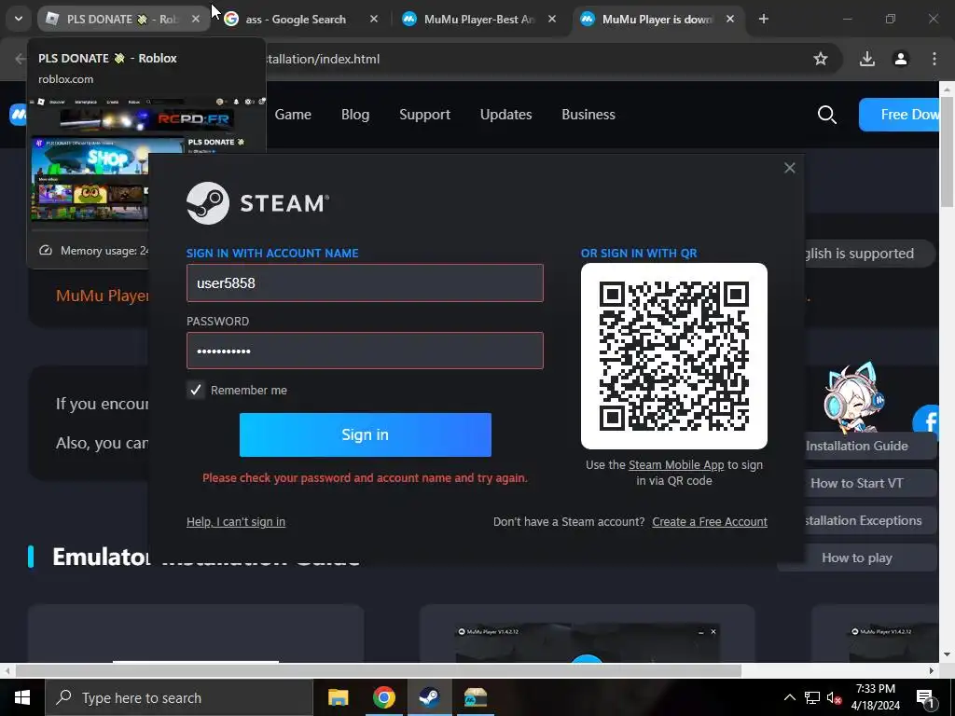Click the Sign in button
The image size is (955, 716).
(366, 434)
